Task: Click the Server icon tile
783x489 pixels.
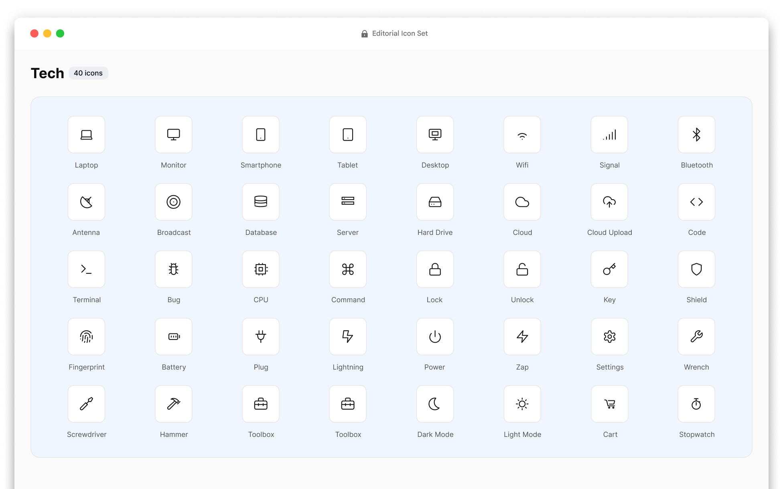Action: (x=348, y=202)
